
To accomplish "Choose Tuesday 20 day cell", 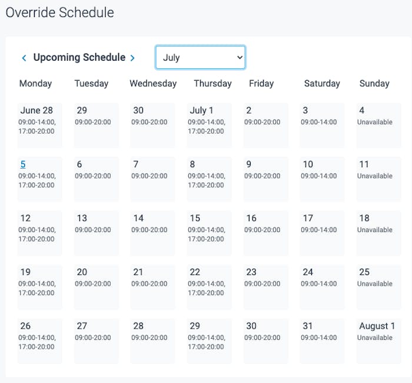I will (96, 287).
